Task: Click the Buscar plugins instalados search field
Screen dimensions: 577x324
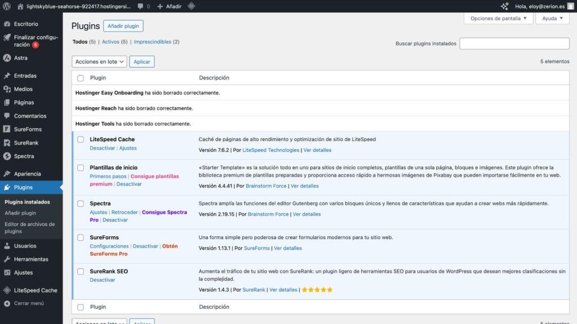Action: coord(514,43)
